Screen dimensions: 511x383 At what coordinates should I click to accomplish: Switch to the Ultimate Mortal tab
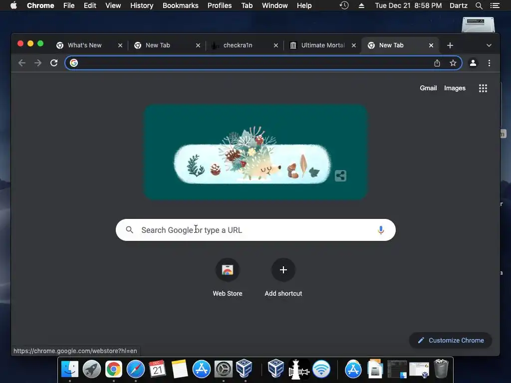point(323,45)
